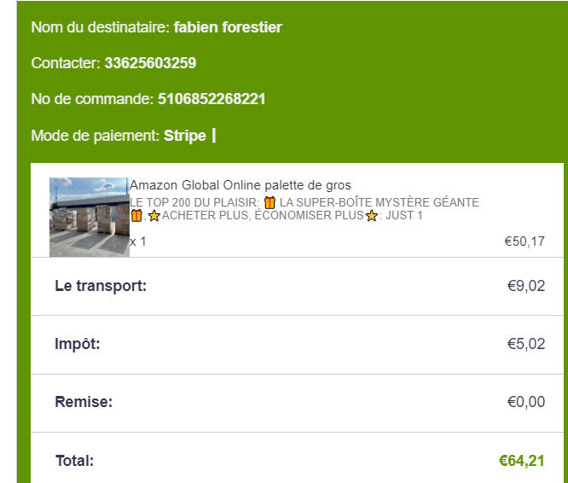Click the star icon after ÉCONOMISER PLUS
Viewport: 568px width, 483px height.
click(x=371, y=216)
